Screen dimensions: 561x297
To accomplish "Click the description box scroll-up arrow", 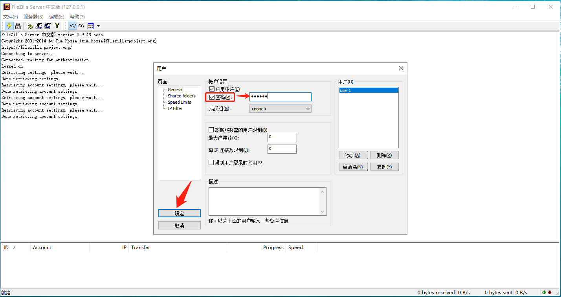I will [x=323, y=191].
